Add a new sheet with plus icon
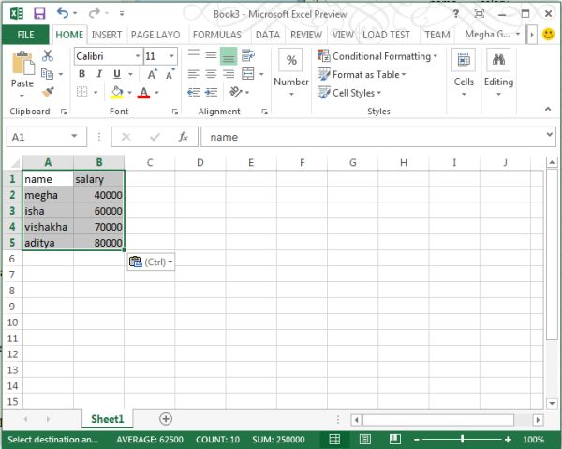The image size is (562, 449). 166,418
